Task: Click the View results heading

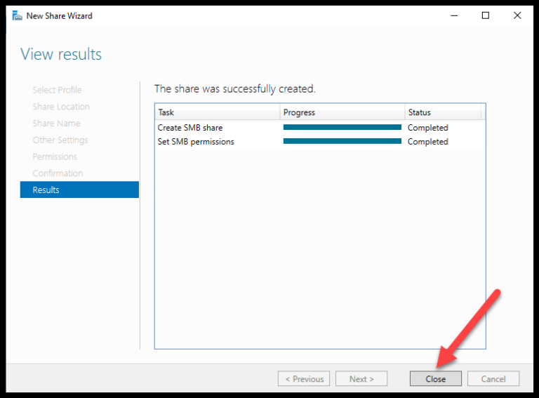Action: [x=61, y=54]
